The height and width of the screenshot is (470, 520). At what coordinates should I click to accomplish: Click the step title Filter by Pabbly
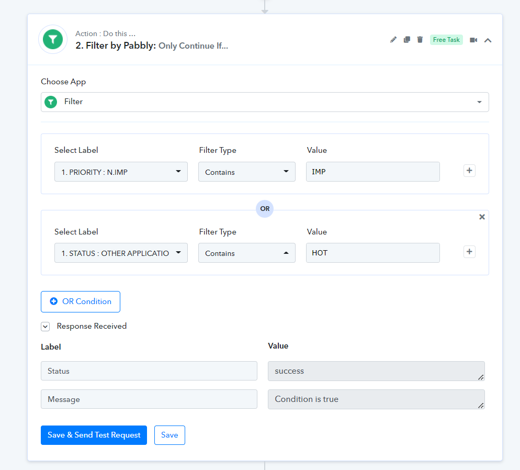[116, 46]
